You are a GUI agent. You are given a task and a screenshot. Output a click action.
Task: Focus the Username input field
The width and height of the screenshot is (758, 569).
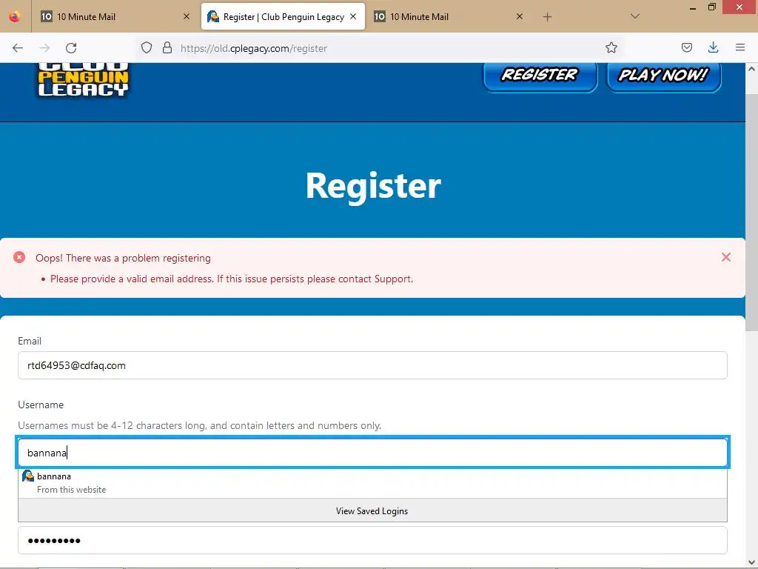[372, 453]
